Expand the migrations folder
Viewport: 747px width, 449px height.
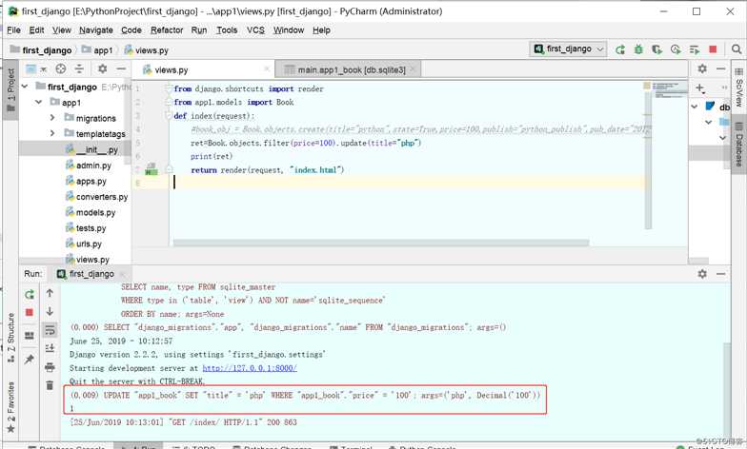(x=52, y=118)
